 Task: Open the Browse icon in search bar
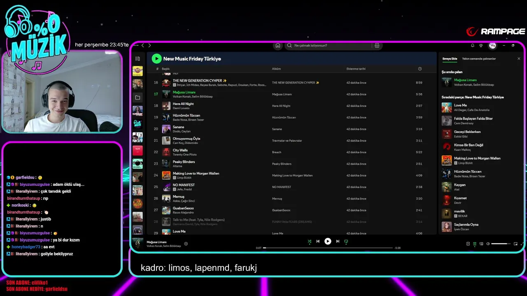click(377, 45)
